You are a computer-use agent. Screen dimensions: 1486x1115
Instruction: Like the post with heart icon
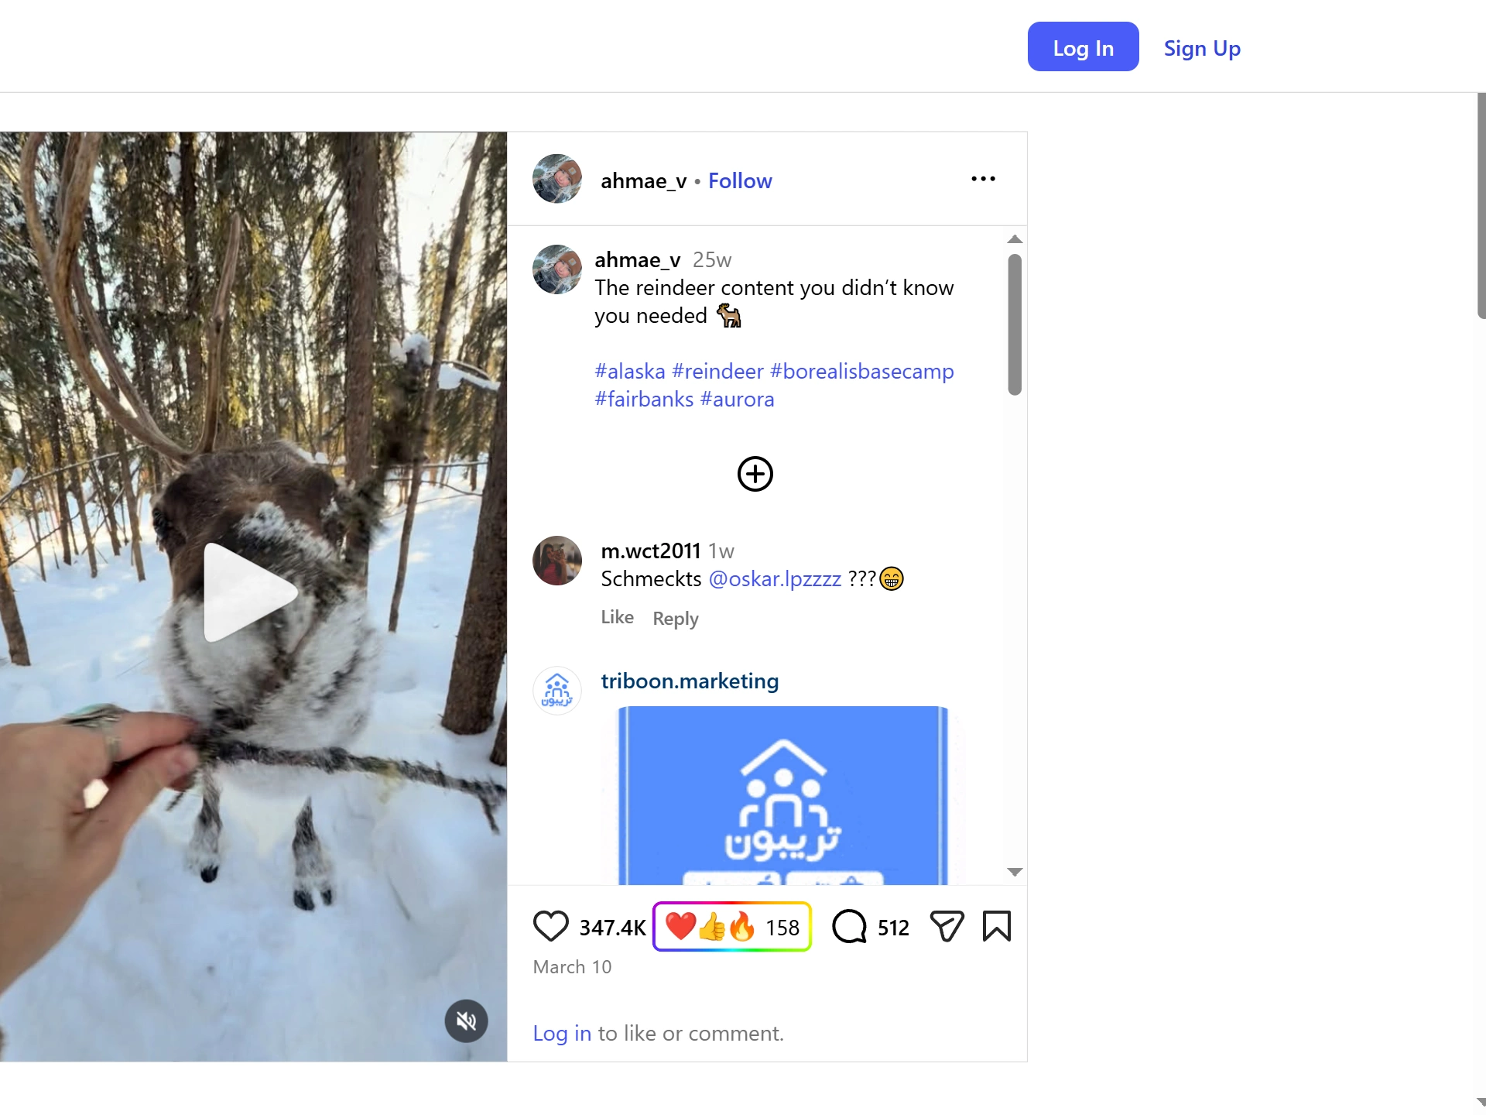point(551,926)
